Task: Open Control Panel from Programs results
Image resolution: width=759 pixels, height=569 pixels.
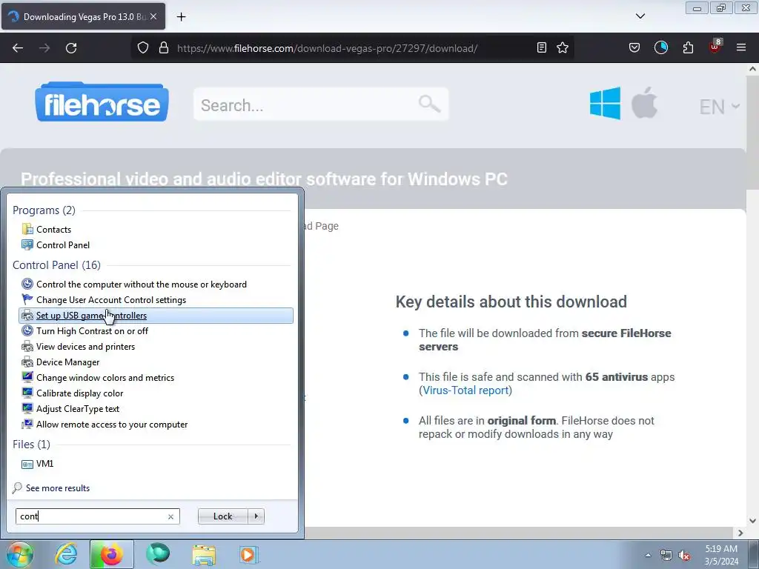Action: (63, 244)
